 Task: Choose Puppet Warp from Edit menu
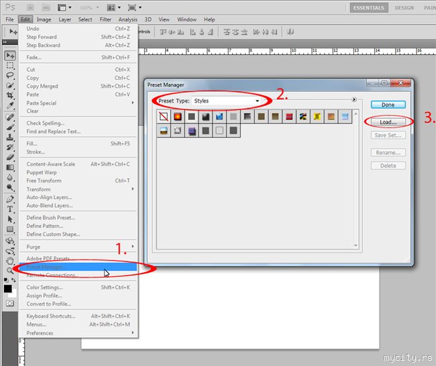[x=78, y=172]
